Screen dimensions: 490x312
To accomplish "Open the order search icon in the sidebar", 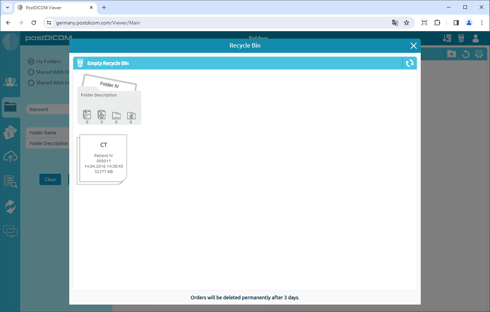I will [x=10, y=182].
